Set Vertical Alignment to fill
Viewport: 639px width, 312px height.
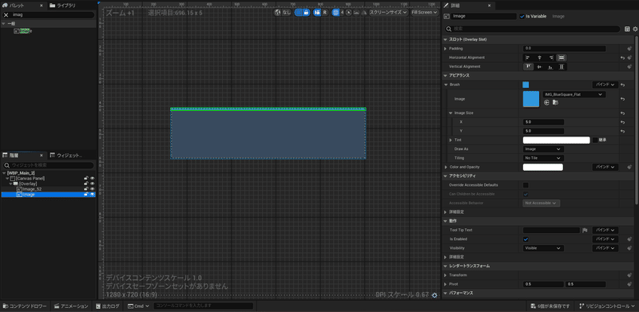point(562,66)
